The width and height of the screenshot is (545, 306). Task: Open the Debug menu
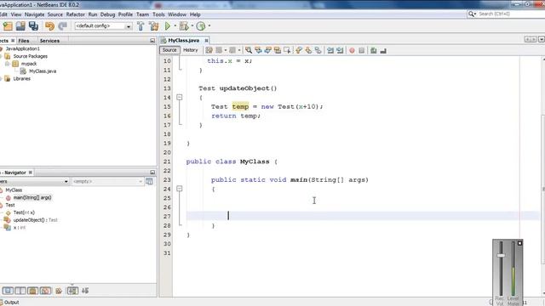[x=107, y=14]
